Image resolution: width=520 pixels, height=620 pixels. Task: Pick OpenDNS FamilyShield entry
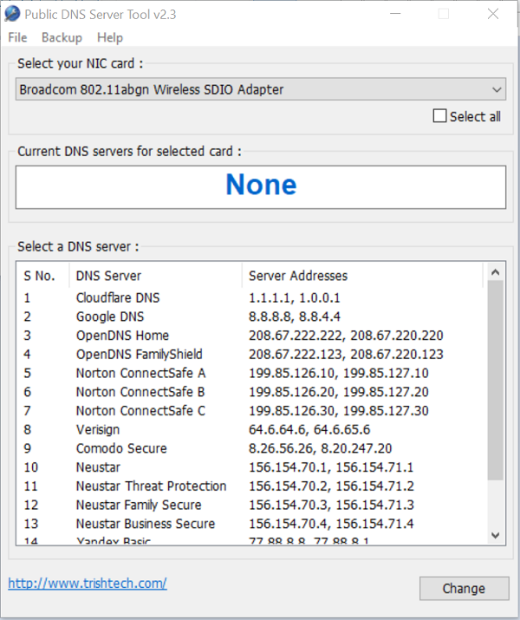(x=139, y=354)
